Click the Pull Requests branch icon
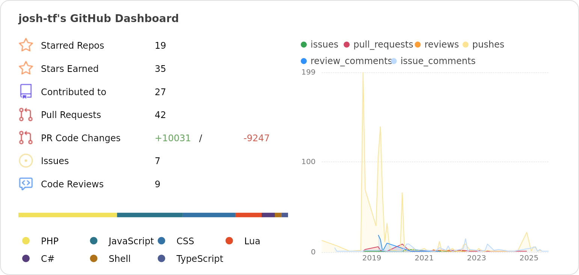Image resolution: width=579 pixels, height=275 pixels. coord(26,114)
